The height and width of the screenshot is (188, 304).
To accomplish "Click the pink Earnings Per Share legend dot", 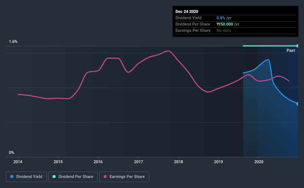I will [x=105, y=177].
